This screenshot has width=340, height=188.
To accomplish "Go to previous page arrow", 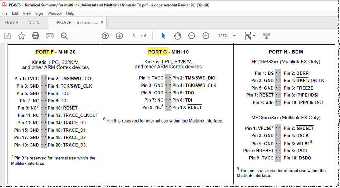I will coord(105,36).
